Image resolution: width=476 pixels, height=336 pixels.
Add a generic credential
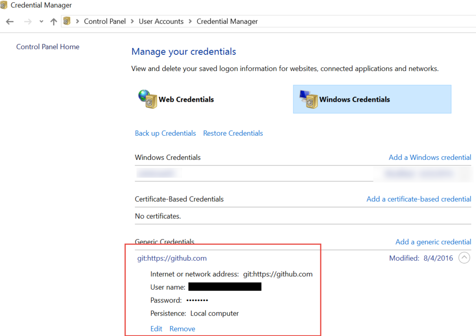(x=433, y=242)
